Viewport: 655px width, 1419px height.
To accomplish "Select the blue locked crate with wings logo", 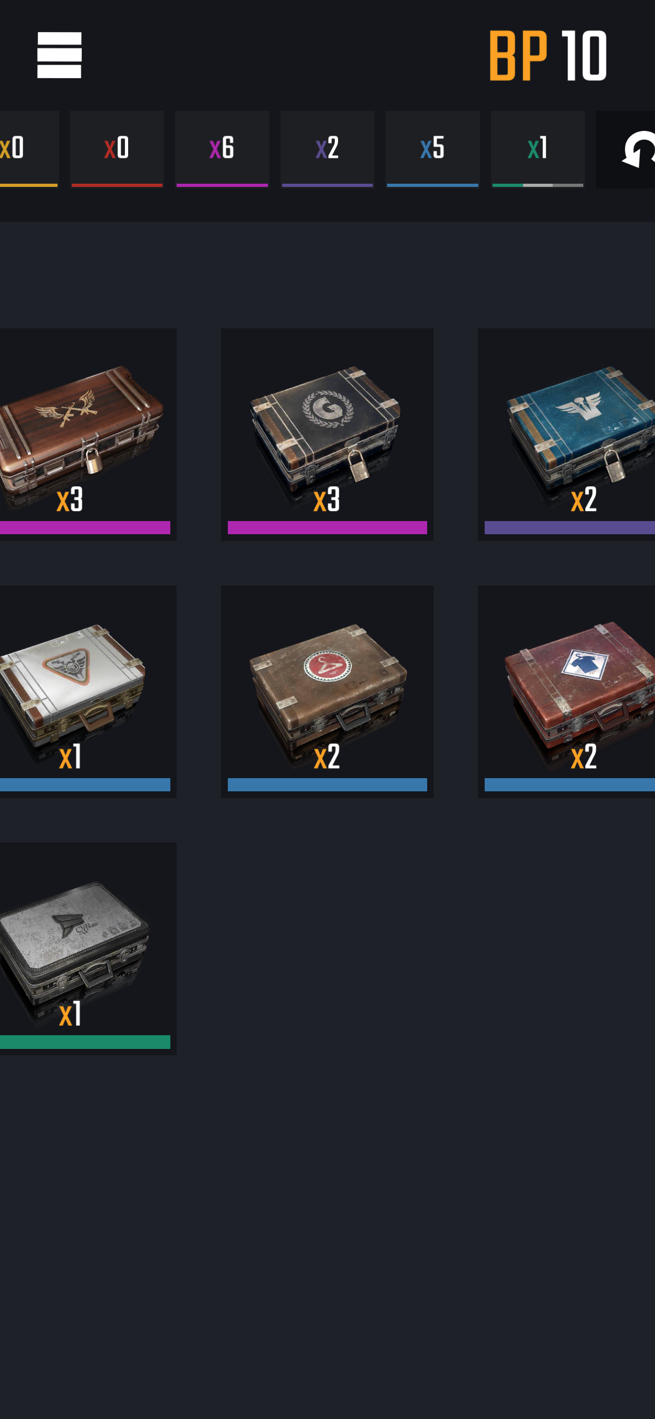I will (566, 434).
